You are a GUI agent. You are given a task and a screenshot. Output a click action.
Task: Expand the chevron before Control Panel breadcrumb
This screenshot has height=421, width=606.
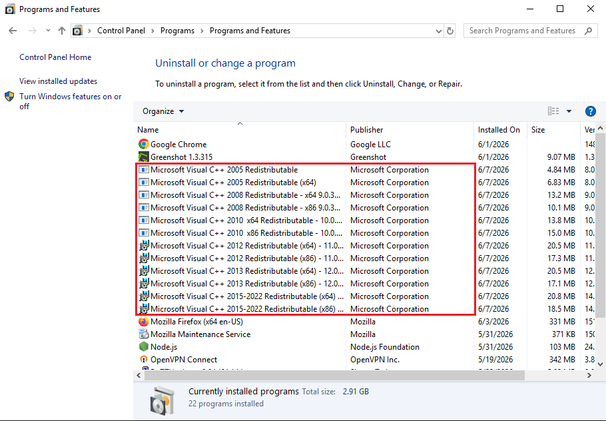point(89,31)
